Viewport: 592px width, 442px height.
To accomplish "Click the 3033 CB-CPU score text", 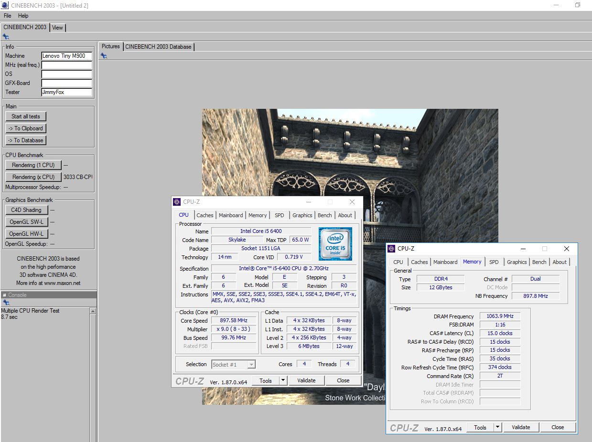I will click(x=78, y=177).
